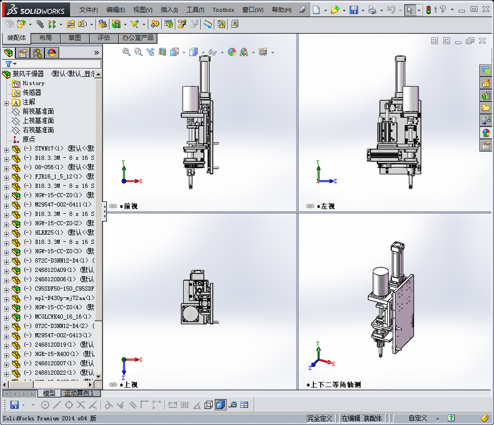Switch to the 布局 tab

coord(45,38)
